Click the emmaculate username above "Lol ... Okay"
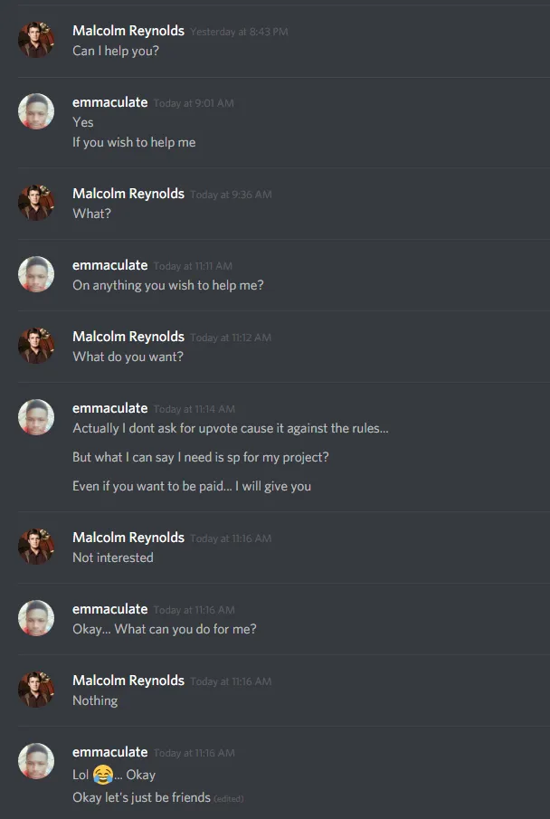550x819 pixels. [x=110, y=752]
